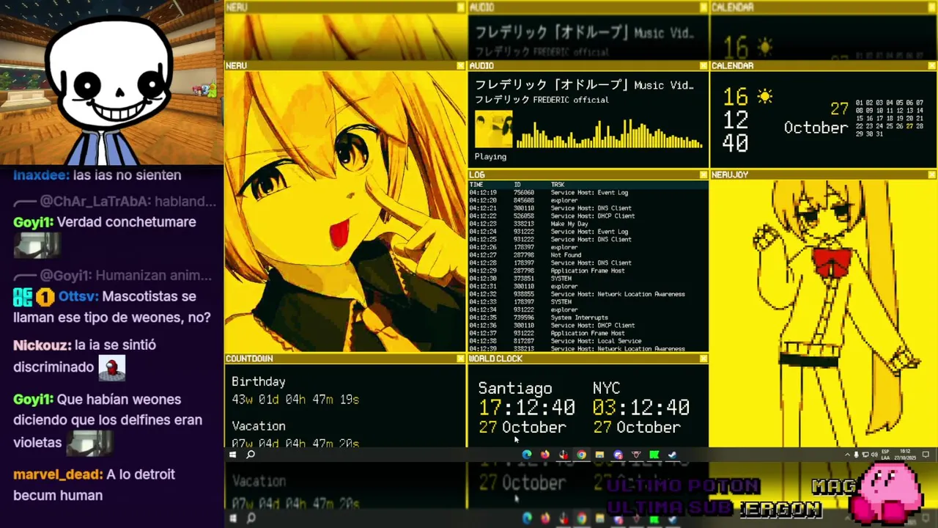Viewport: 938px width, 528px height.
Task: Launch Google Chrome from the full taskbar
Action: click(581, 455)
